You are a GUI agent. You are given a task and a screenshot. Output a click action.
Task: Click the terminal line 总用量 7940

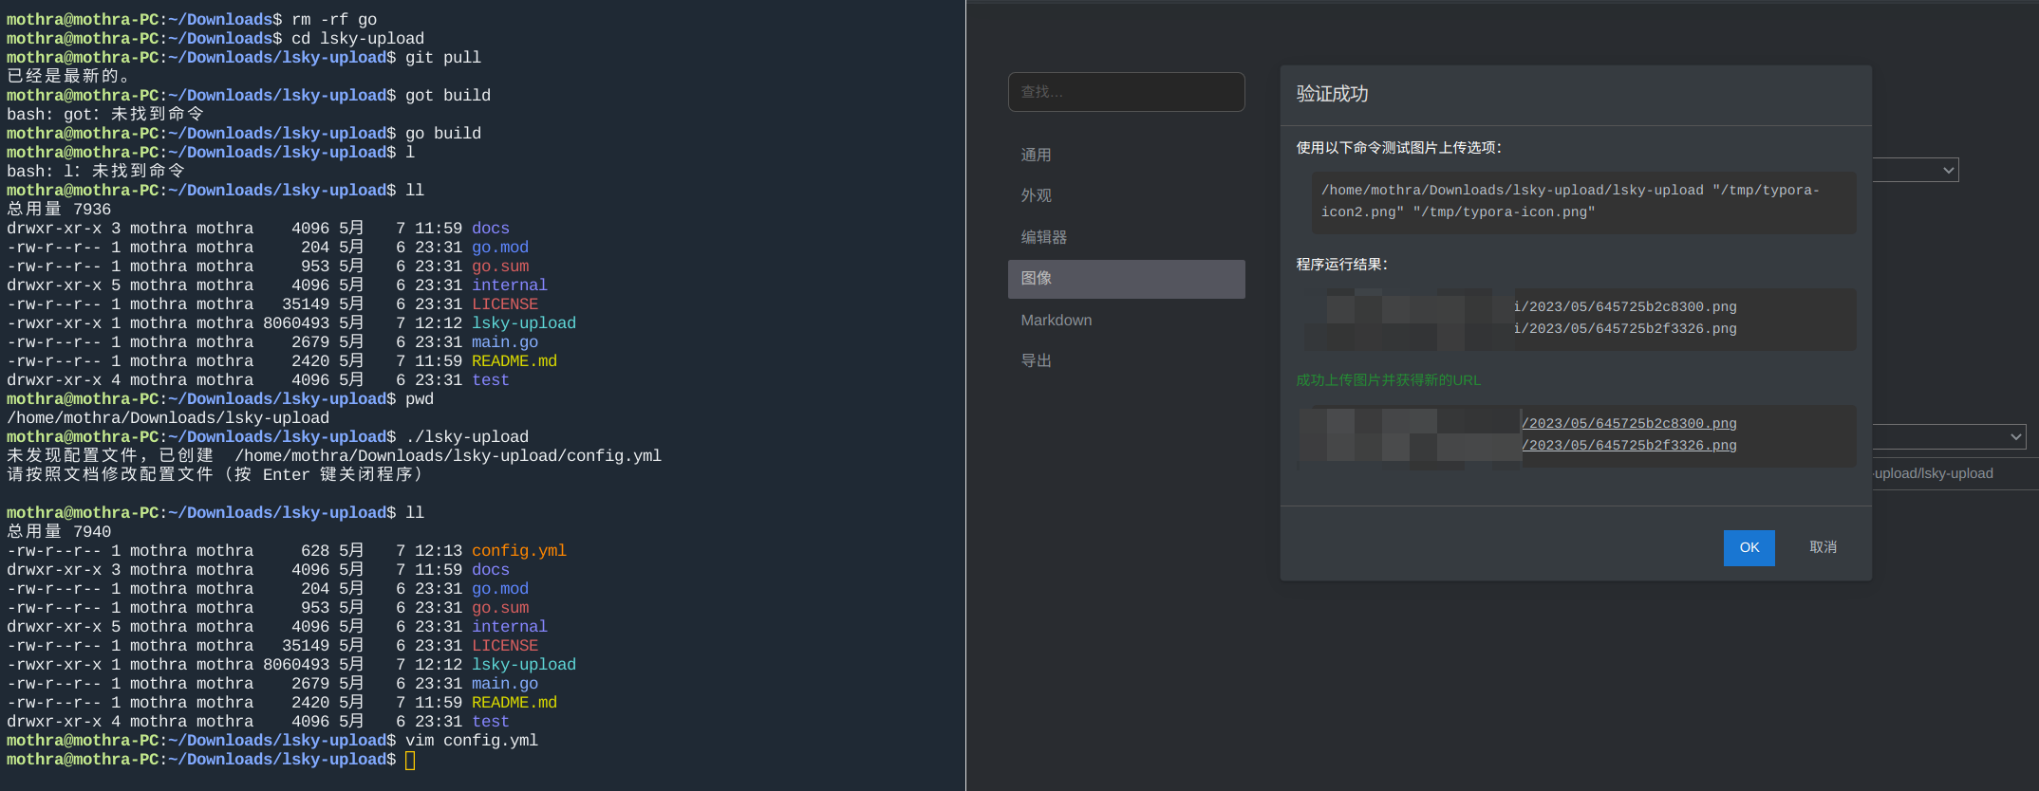tap(59, 531)
